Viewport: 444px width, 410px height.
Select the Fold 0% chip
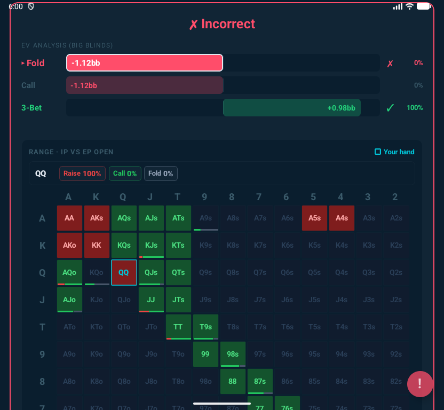(161, 174)
